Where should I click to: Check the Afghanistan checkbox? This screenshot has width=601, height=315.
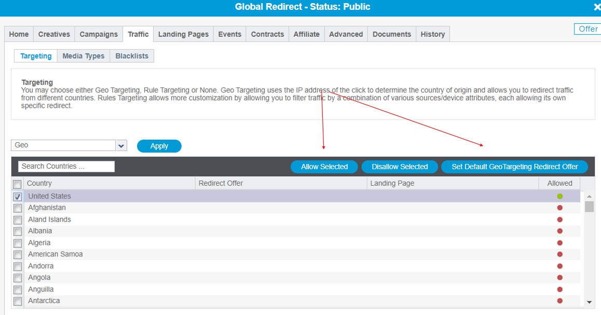(x=18, y=208)
